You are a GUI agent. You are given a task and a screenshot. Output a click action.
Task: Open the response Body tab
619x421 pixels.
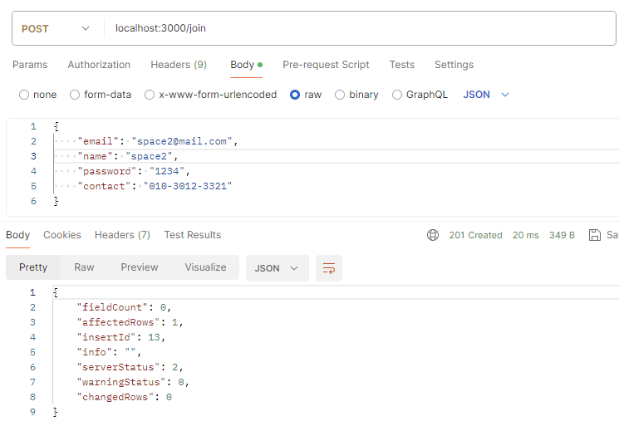click(x=17, y=235)
